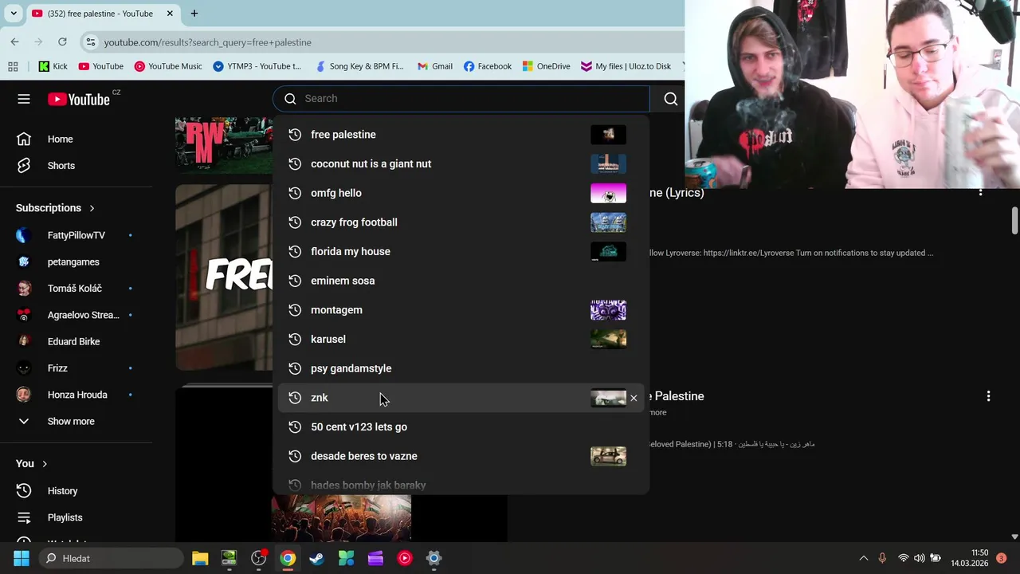
Task: Open Kick bookmark
Action: [x=53, y=66]
